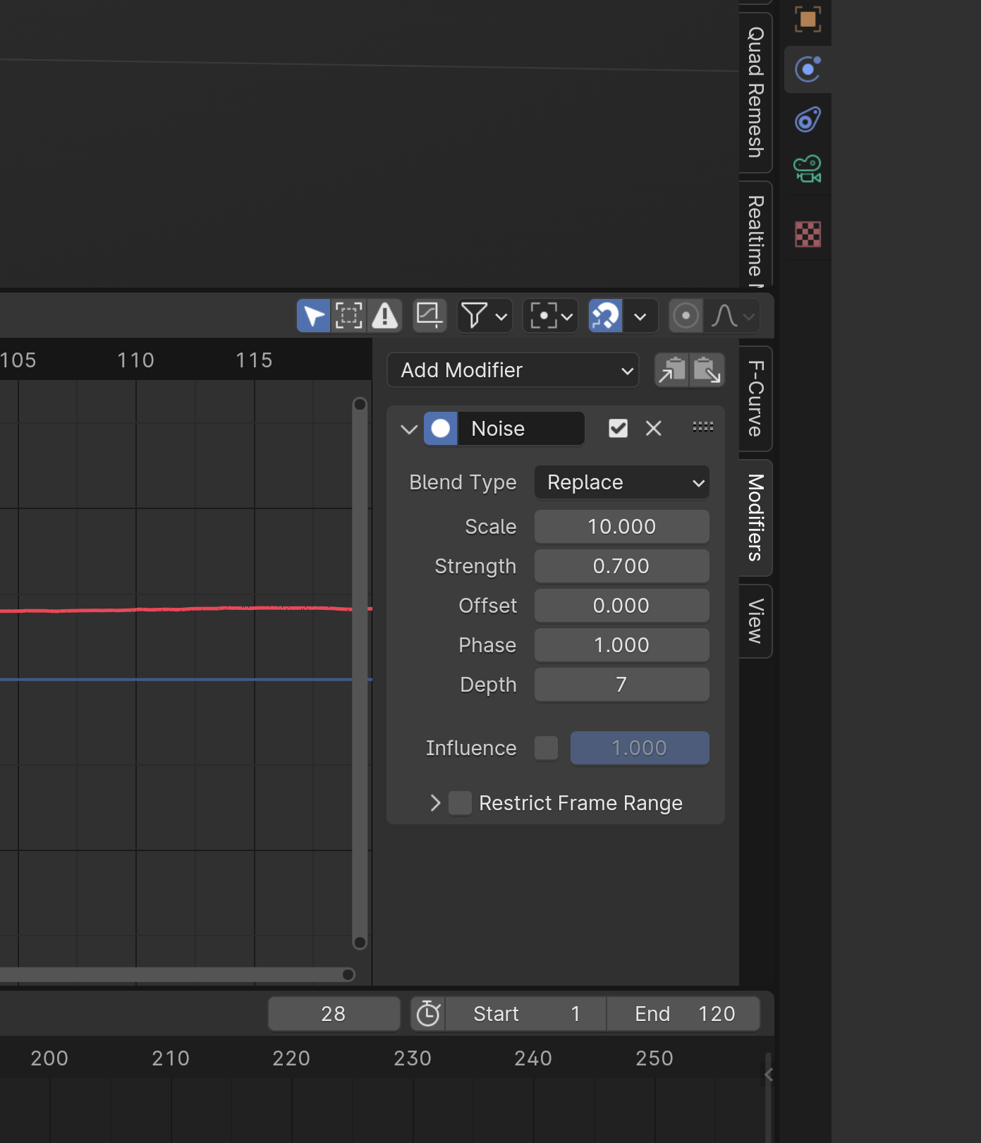The image size is (981, 1143).
Task: Expand the Restrict Frame Range section
Action: pos(435,803)
